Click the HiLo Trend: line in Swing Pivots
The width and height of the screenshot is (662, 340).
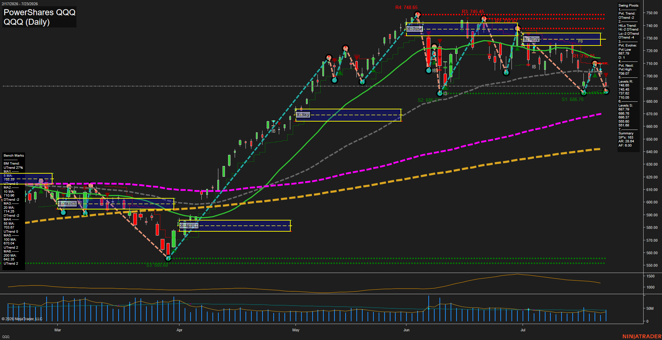[x=628, y=26]
